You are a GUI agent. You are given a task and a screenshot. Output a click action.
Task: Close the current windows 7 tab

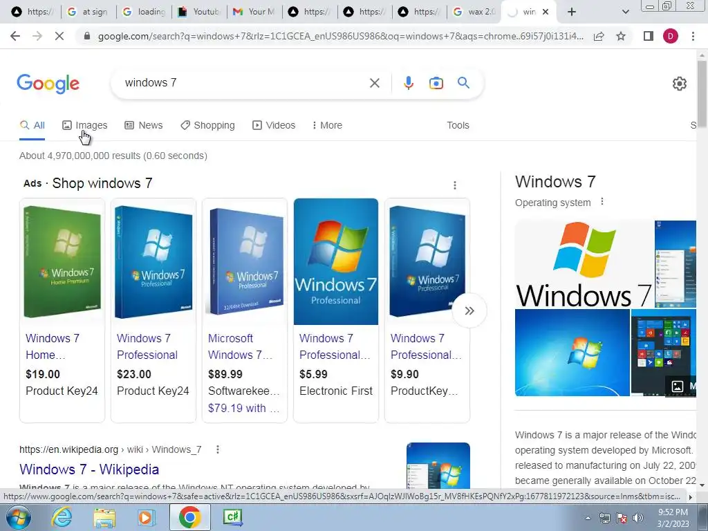546,12
